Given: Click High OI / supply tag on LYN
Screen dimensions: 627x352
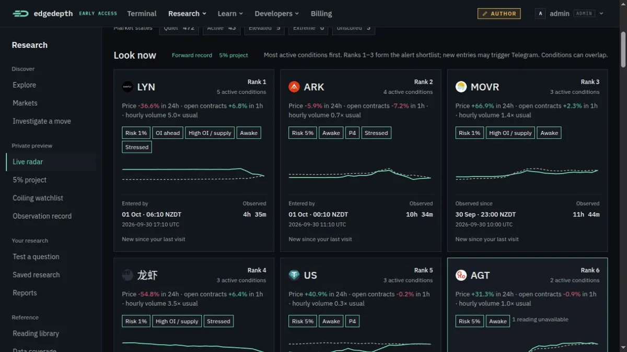Looking at the screenshot, I should [210, 133].
